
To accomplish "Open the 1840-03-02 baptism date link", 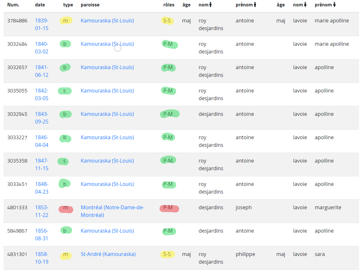I will 42,48.
